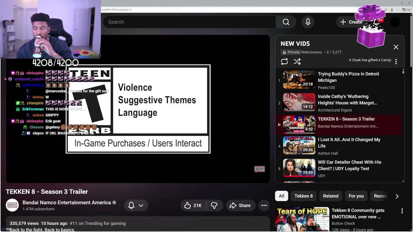The image size is (413, 232).
Task: Click the Tekken 8 Community gets EMOTIONAL title
Action: pyautogui.click(x=358, y=214)
